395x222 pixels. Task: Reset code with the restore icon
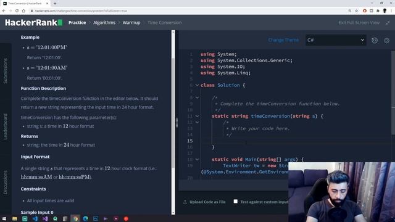click(375, 40)
